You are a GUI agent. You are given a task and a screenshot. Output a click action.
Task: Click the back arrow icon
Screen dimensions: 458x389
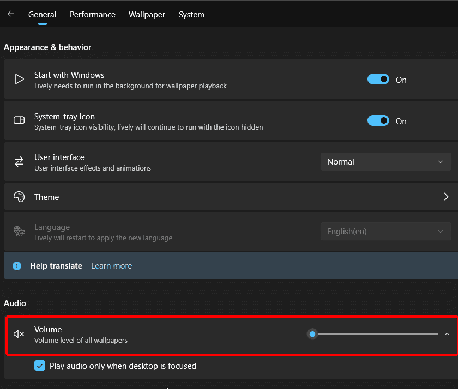[x=11, y=14]
